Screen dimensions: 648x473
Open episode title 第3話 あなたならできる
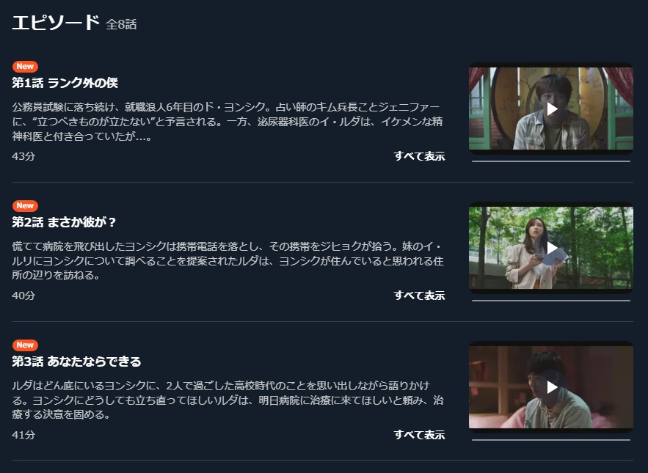(x=76, y=362)
